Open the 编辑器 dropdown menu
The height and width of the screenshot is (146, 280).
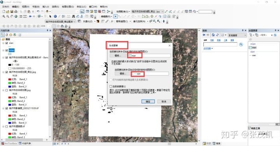107,16
